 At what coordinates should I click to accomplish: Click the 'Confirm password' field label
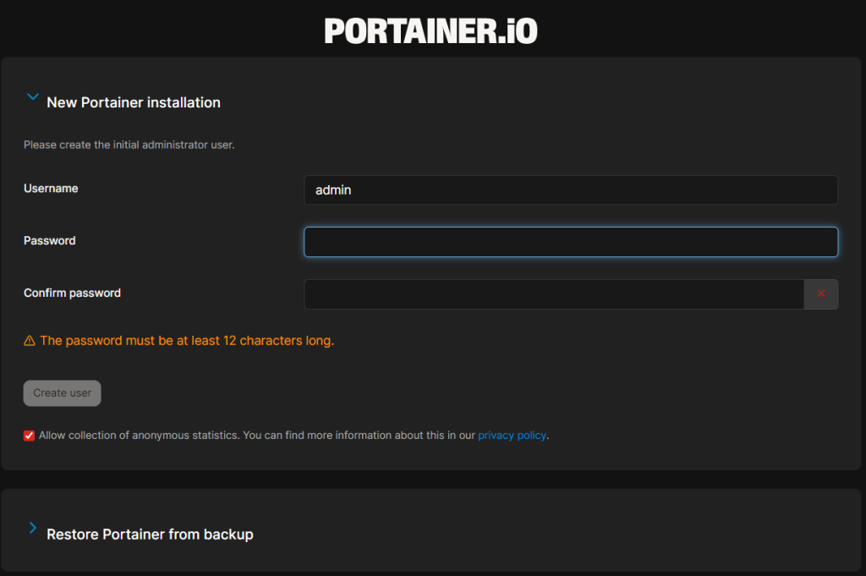(73, 293)
